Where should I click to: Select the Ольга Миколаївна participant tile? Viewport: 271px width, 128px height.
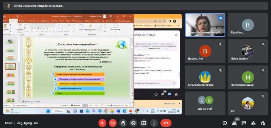coord(205,77)
